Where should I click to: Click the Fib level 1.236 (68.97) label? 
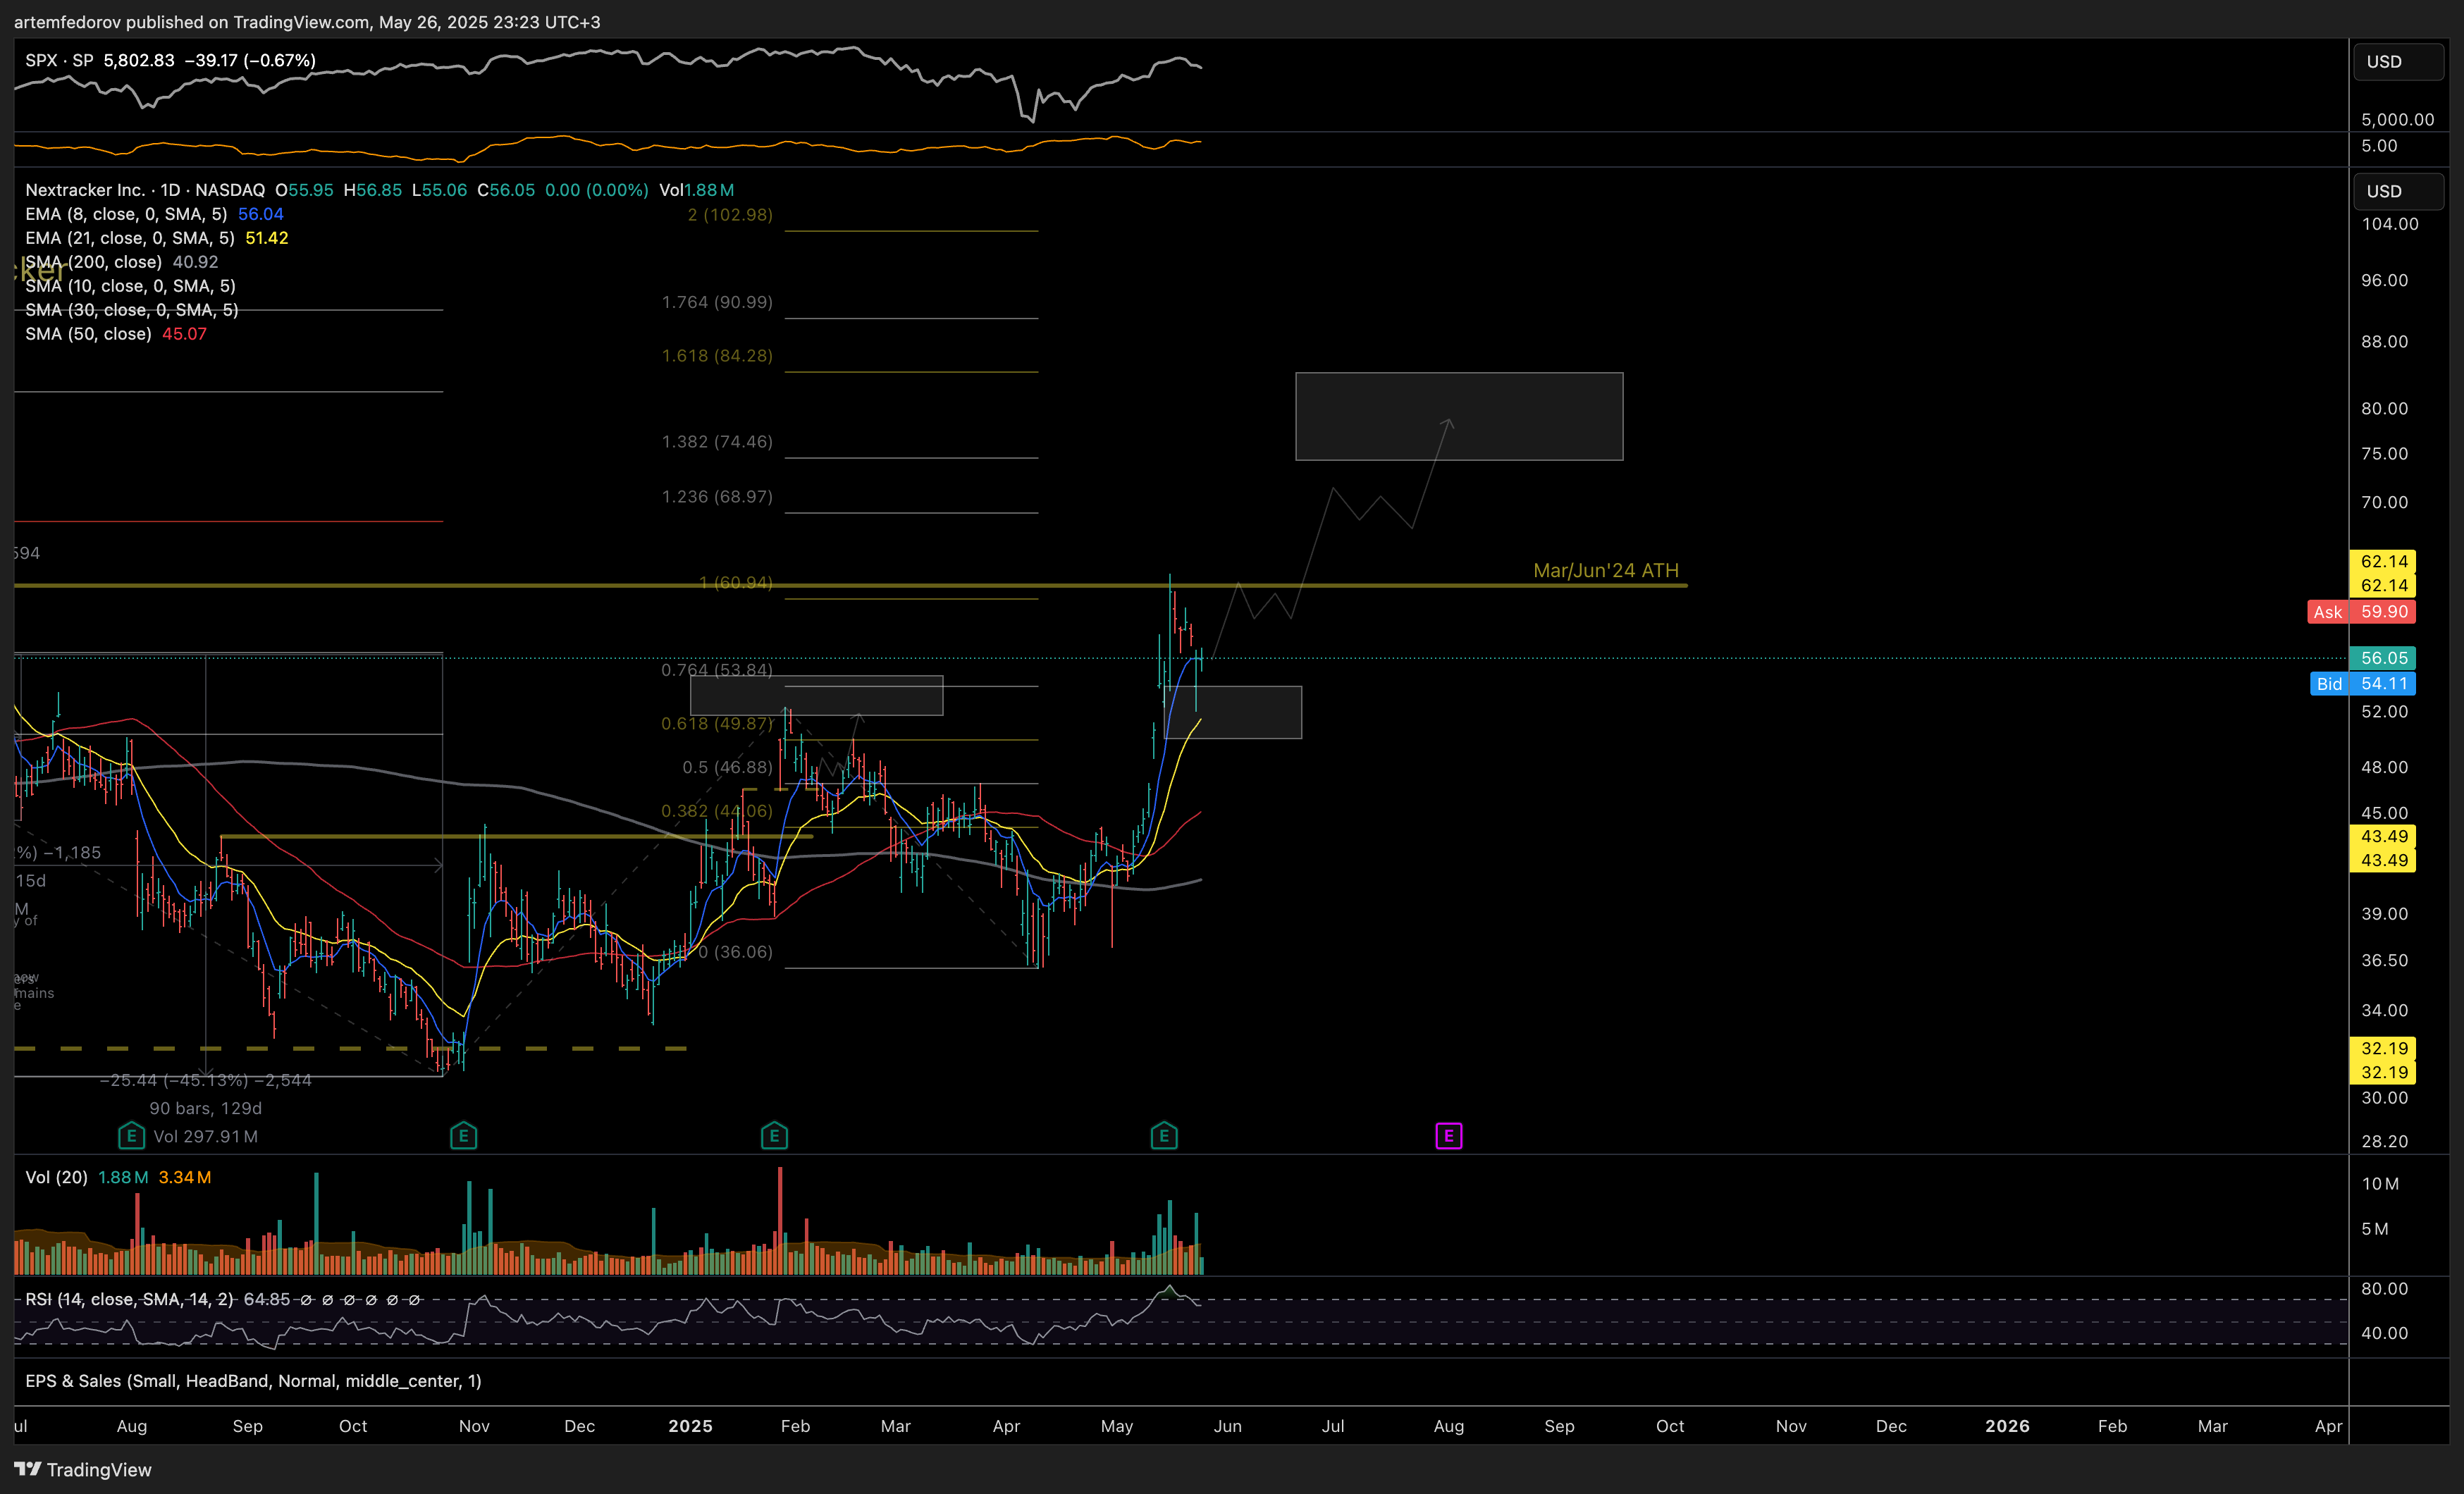[717, 497]
